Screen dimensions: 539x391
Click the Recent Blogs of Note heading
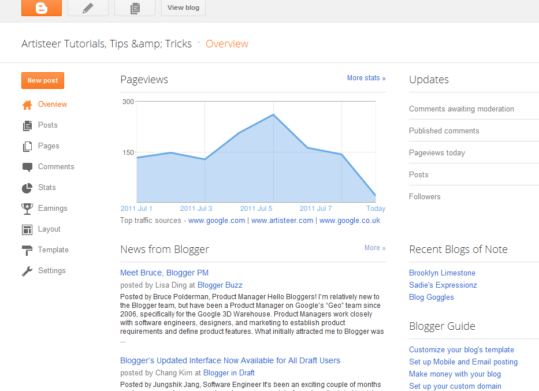pos(458,250)
